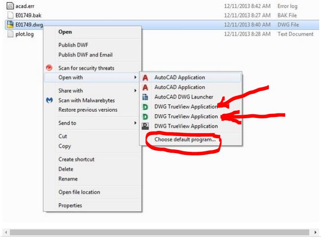Select DWG TrueView Application with black icon

pos(186,126)
